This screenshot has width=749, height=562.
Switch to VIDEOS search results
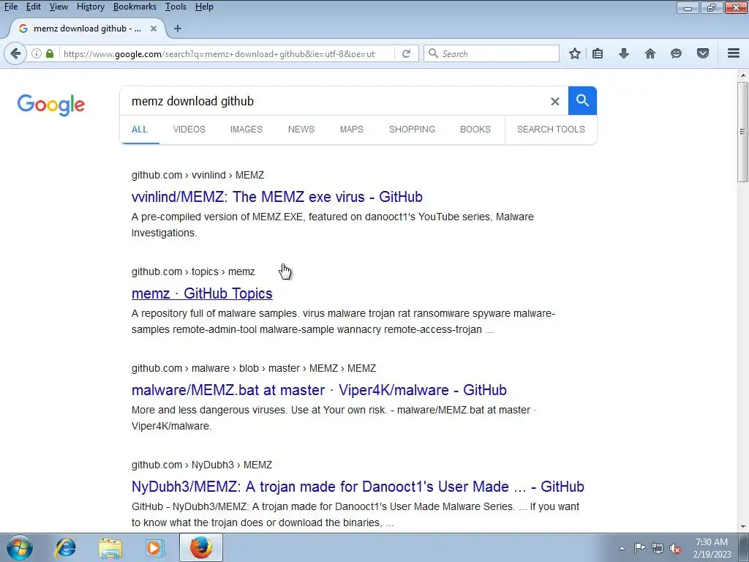[x=189, y=130]
